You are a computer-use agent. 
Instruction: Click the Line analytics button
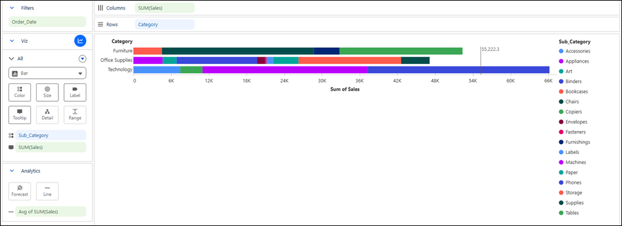pos(47,191)
